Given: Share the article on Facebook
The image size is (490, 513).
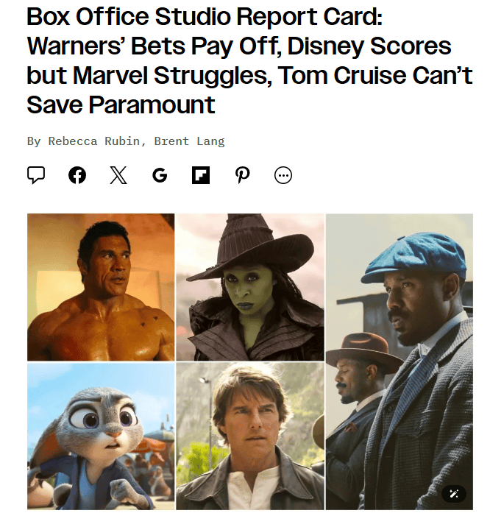Looking at the screenshot, I should pyautogui.click(x=77, y=175).
